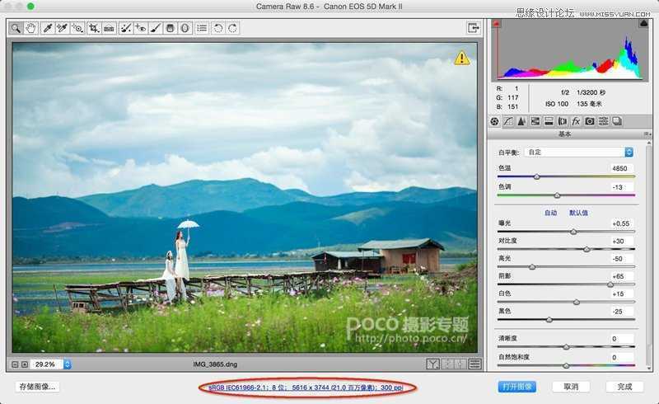Click the 色温 temperature slider handle
Image resolution: width=659 pixels, height=404 pixels.
pyautogui.click(x=537, y=176)
